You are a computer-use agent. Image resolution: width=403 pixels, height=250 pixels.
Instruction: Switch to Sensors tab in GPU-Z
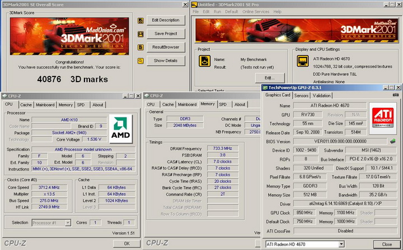point(301,96)
